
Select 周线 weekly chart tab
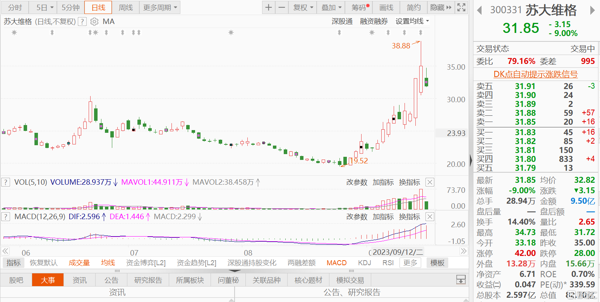coord(125,7)
